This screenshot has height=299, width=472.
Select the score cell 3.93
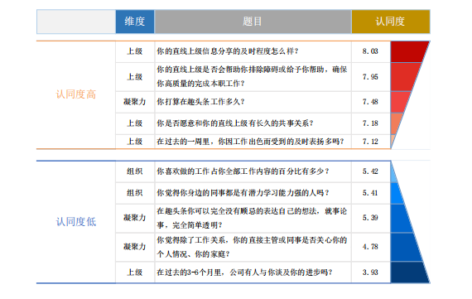coord(370,272)
